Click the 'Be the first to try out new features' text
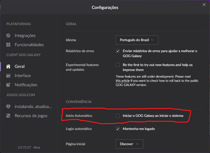 tap(158, 67)
